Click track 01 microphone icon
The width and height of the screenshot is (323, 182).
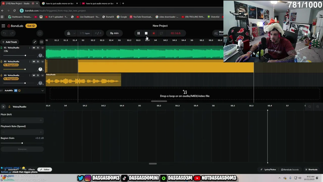pyautogui.click(x=2, y=48)
